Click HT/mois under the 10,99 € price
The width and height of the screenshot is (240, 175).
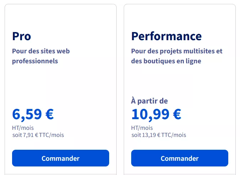[x=142, y=128]
